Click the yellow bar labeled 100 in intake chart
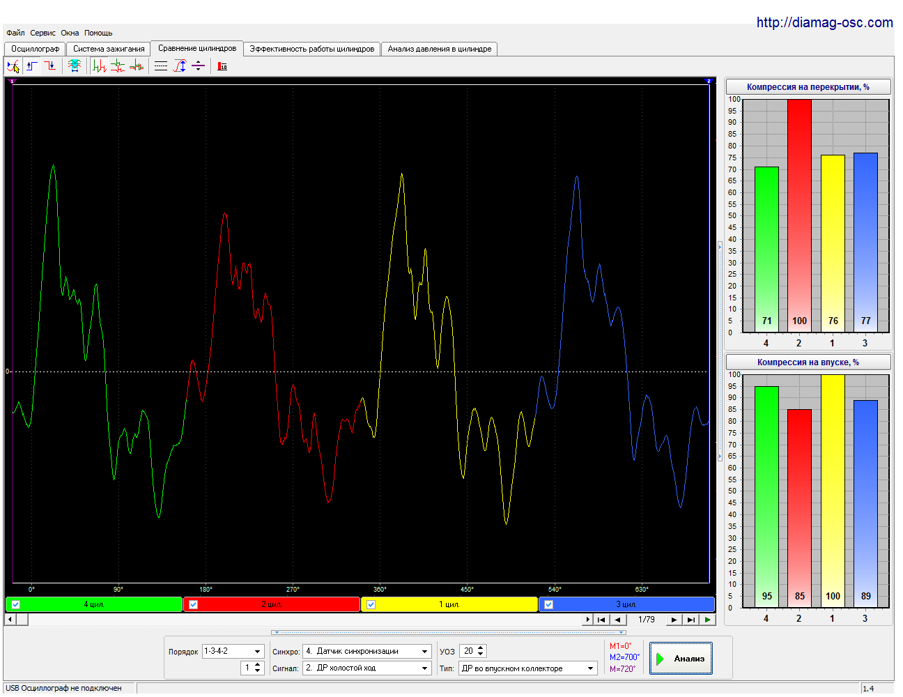Image resolution: width=903 pixels, height=697 pixels. click(833, 491)
